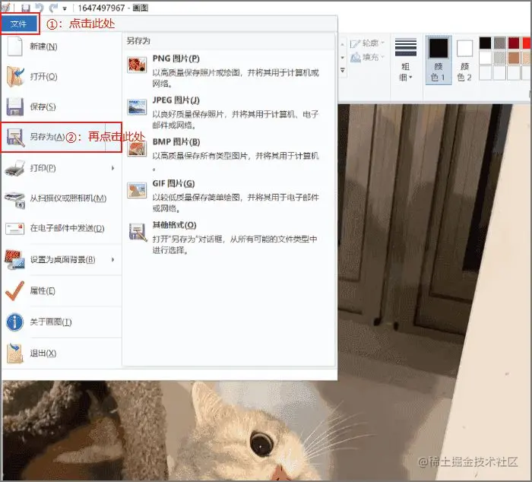Choose 打开(O) from the file menu
Screen dimensions: 532x482
61,77
